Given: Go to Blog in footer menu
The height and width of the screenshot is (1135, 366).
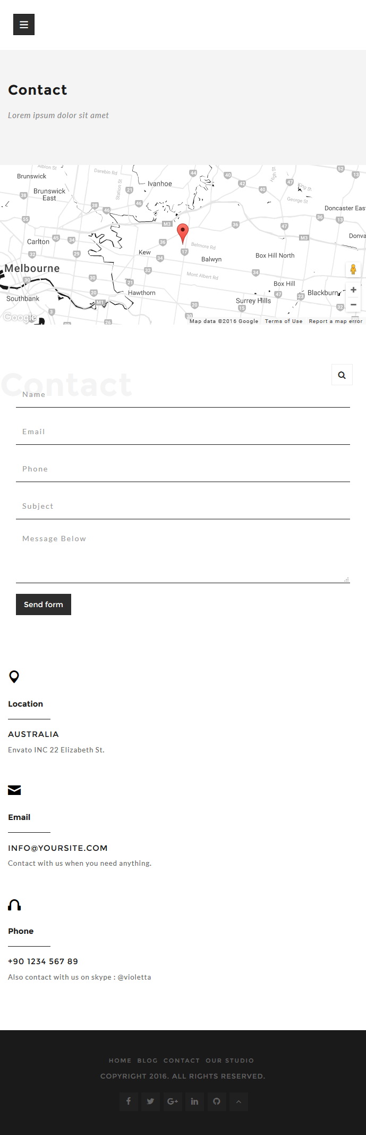Looking at the screenshot, I should coord(147,1060).
